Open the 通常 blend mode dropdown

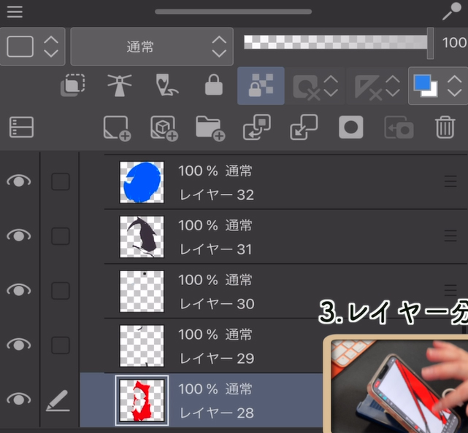(152, 47)
